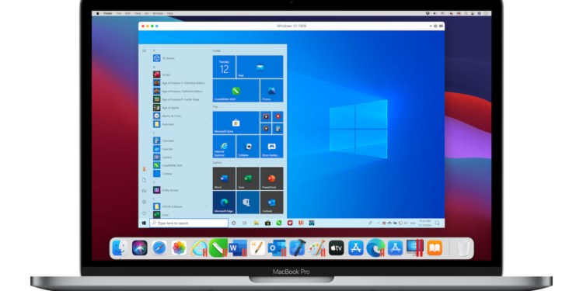This screenshot has height=291, width=583.
Task: Expand the EPSON Software folder
Action: click(180, 206)
